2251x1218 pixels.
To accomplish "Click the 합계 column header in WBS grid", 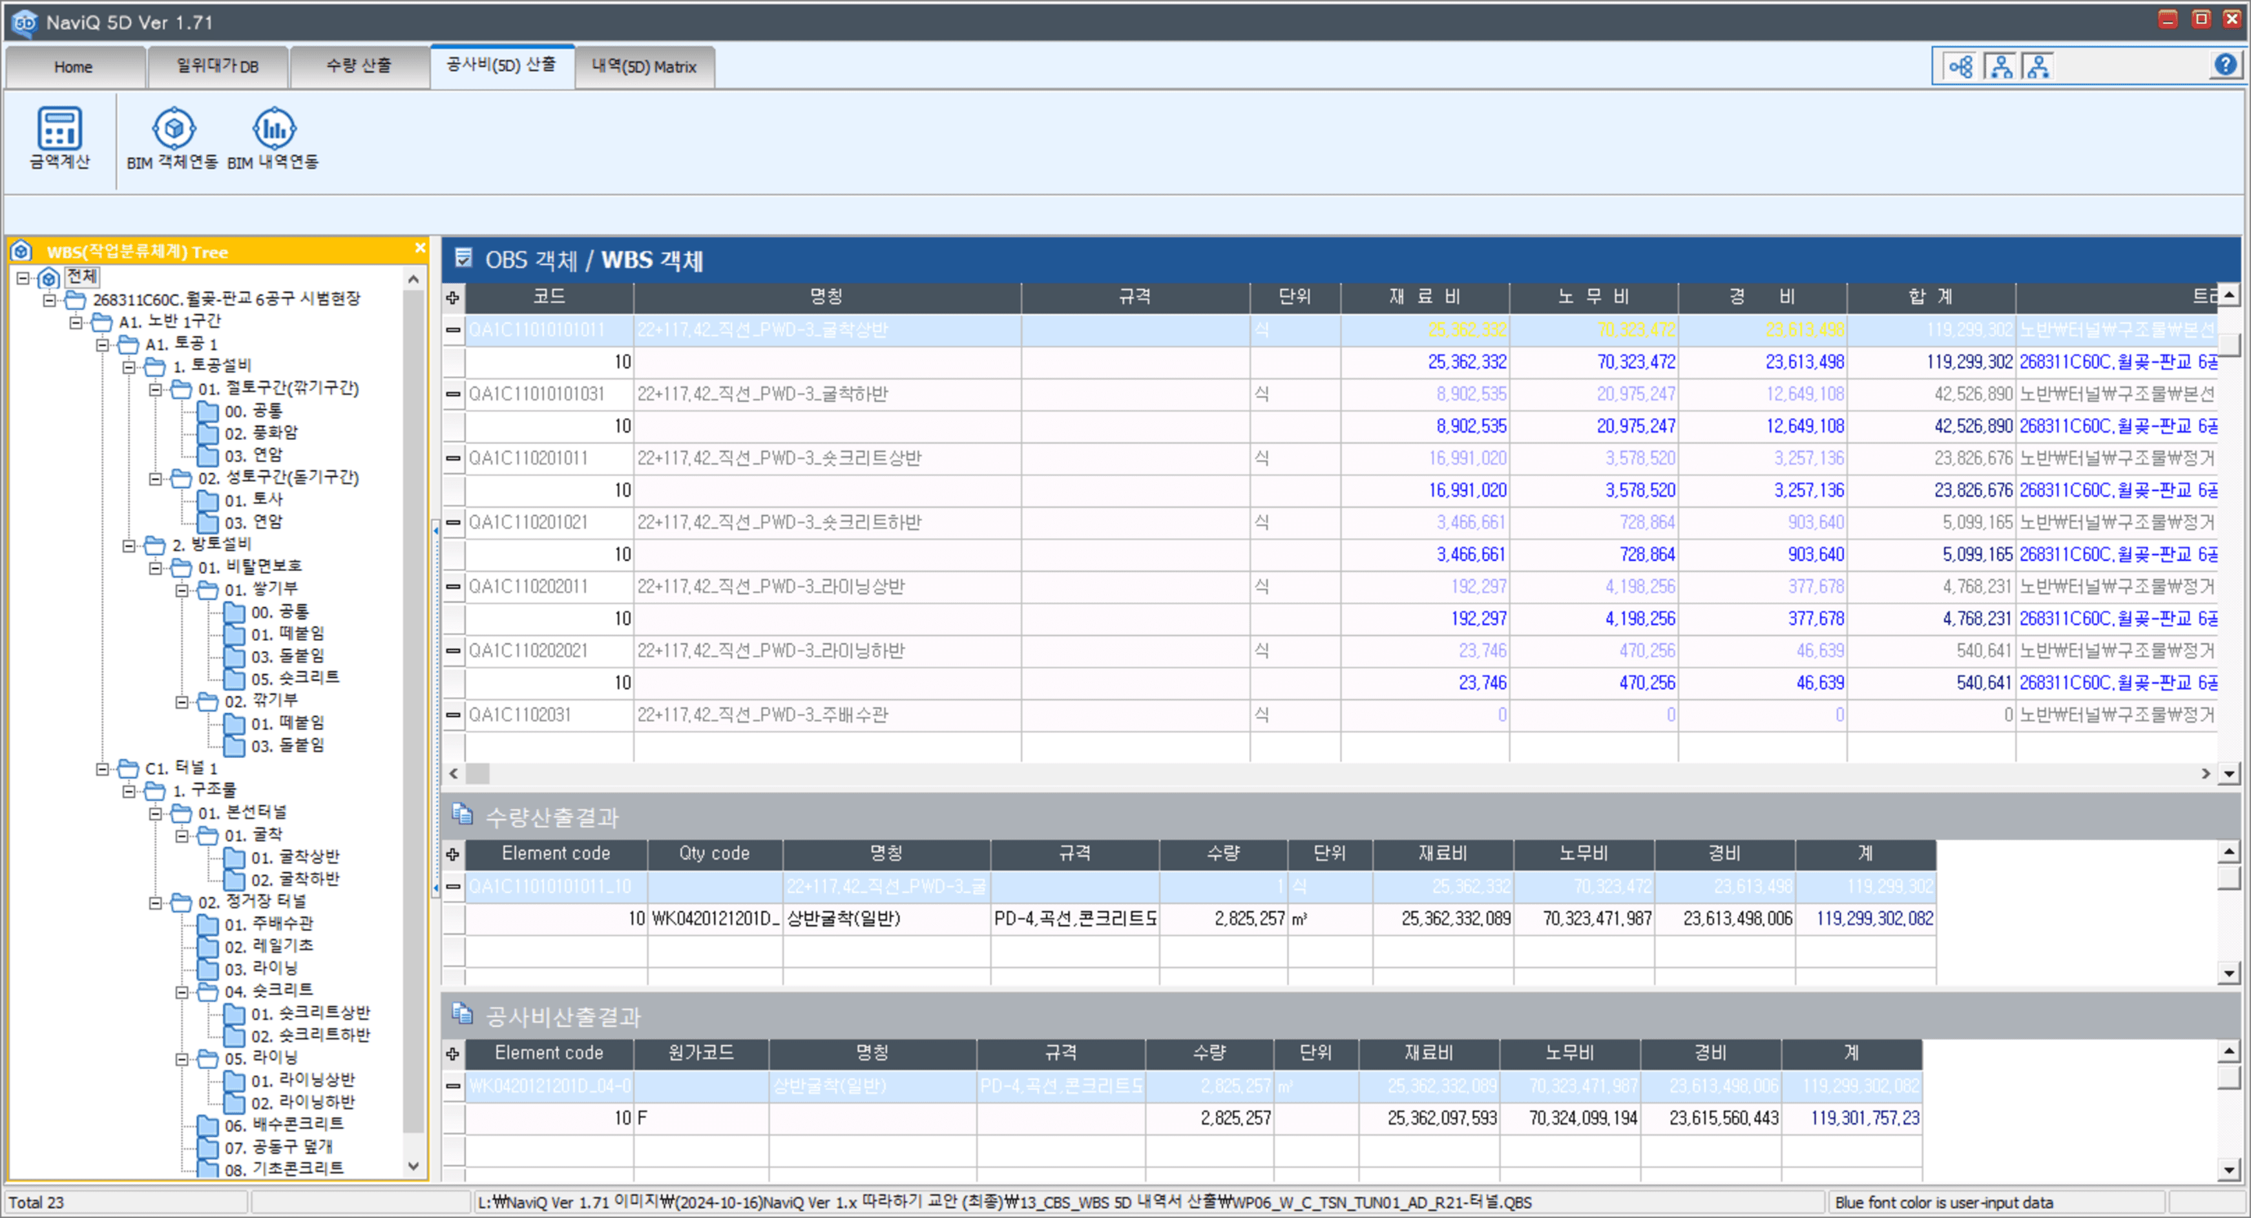I will click(x=1931, y=297).
